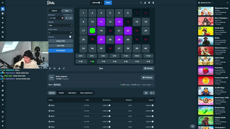
Task: Click the Save Game button
Action: click(57, 85)
